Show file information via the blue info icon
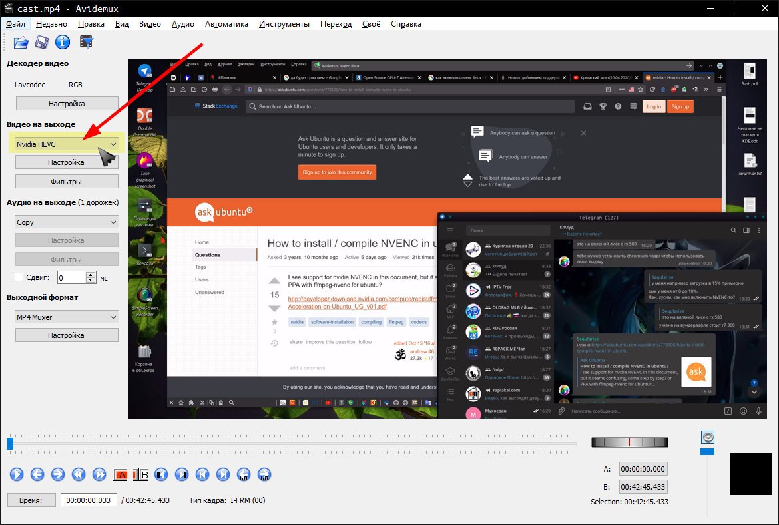 point(63,42)
